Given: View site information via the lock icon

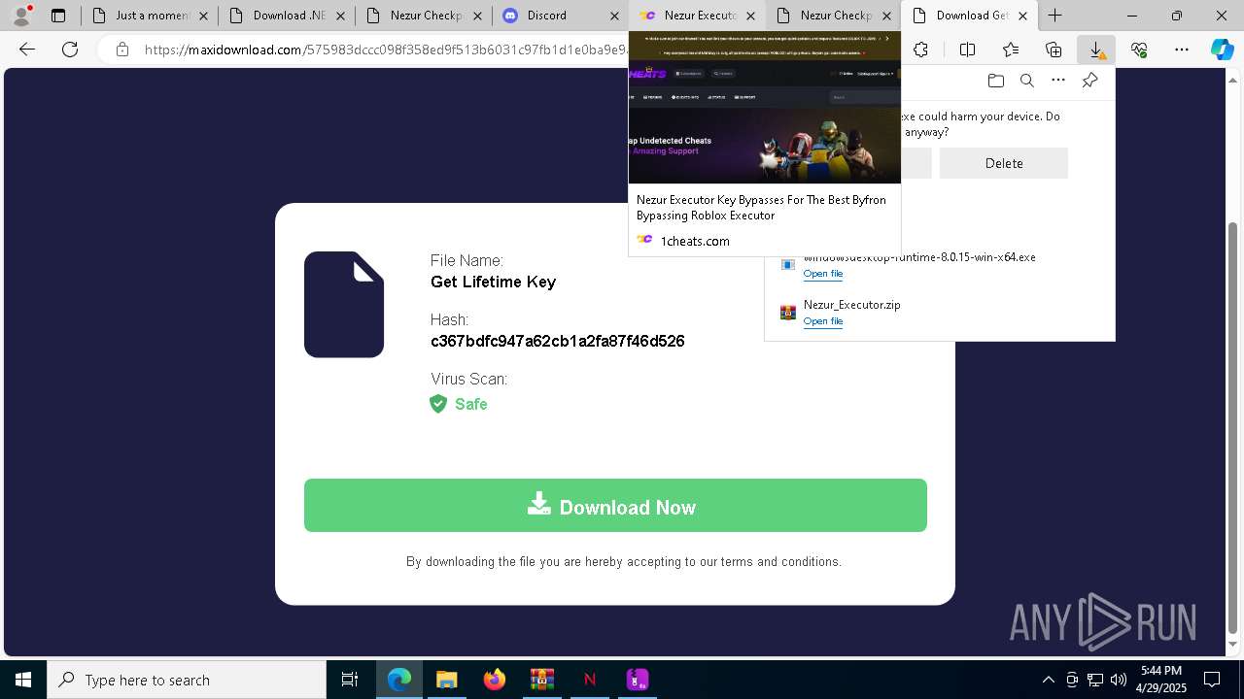Looking at the screenshot, I should click(x=121, y=50).
